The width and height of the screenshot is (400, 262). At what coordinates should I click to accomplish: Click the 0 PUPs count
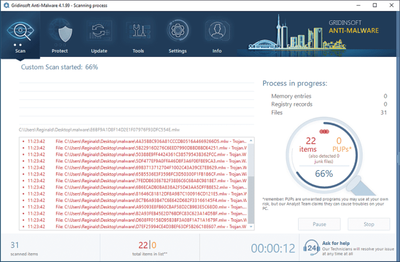(x=341, y=145)
